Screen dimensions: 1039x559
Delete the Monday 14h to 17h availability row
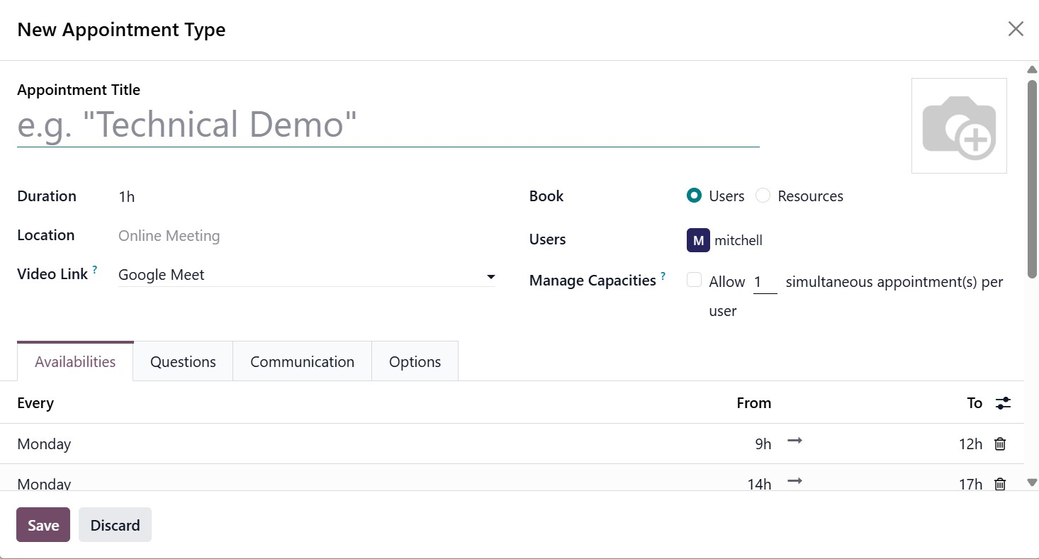coord(1000,484)
